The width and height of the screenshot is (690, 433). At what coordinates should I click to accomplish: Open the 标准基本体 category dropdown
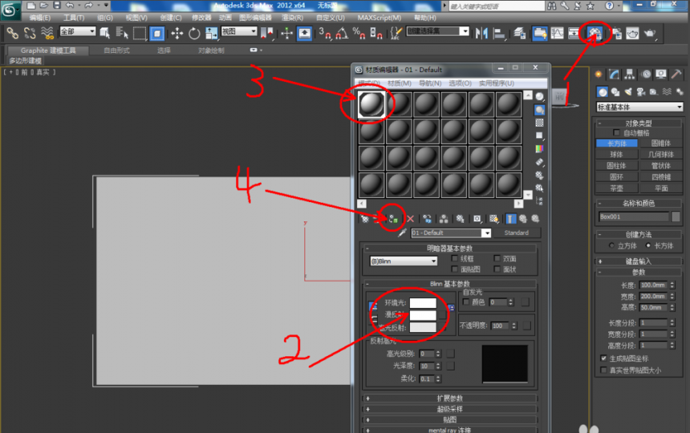639,107
